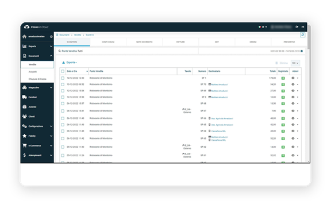Click green Registrato icon for receipt SF 70
Viewport: 331px width, 208px height.
click(283, 84)
